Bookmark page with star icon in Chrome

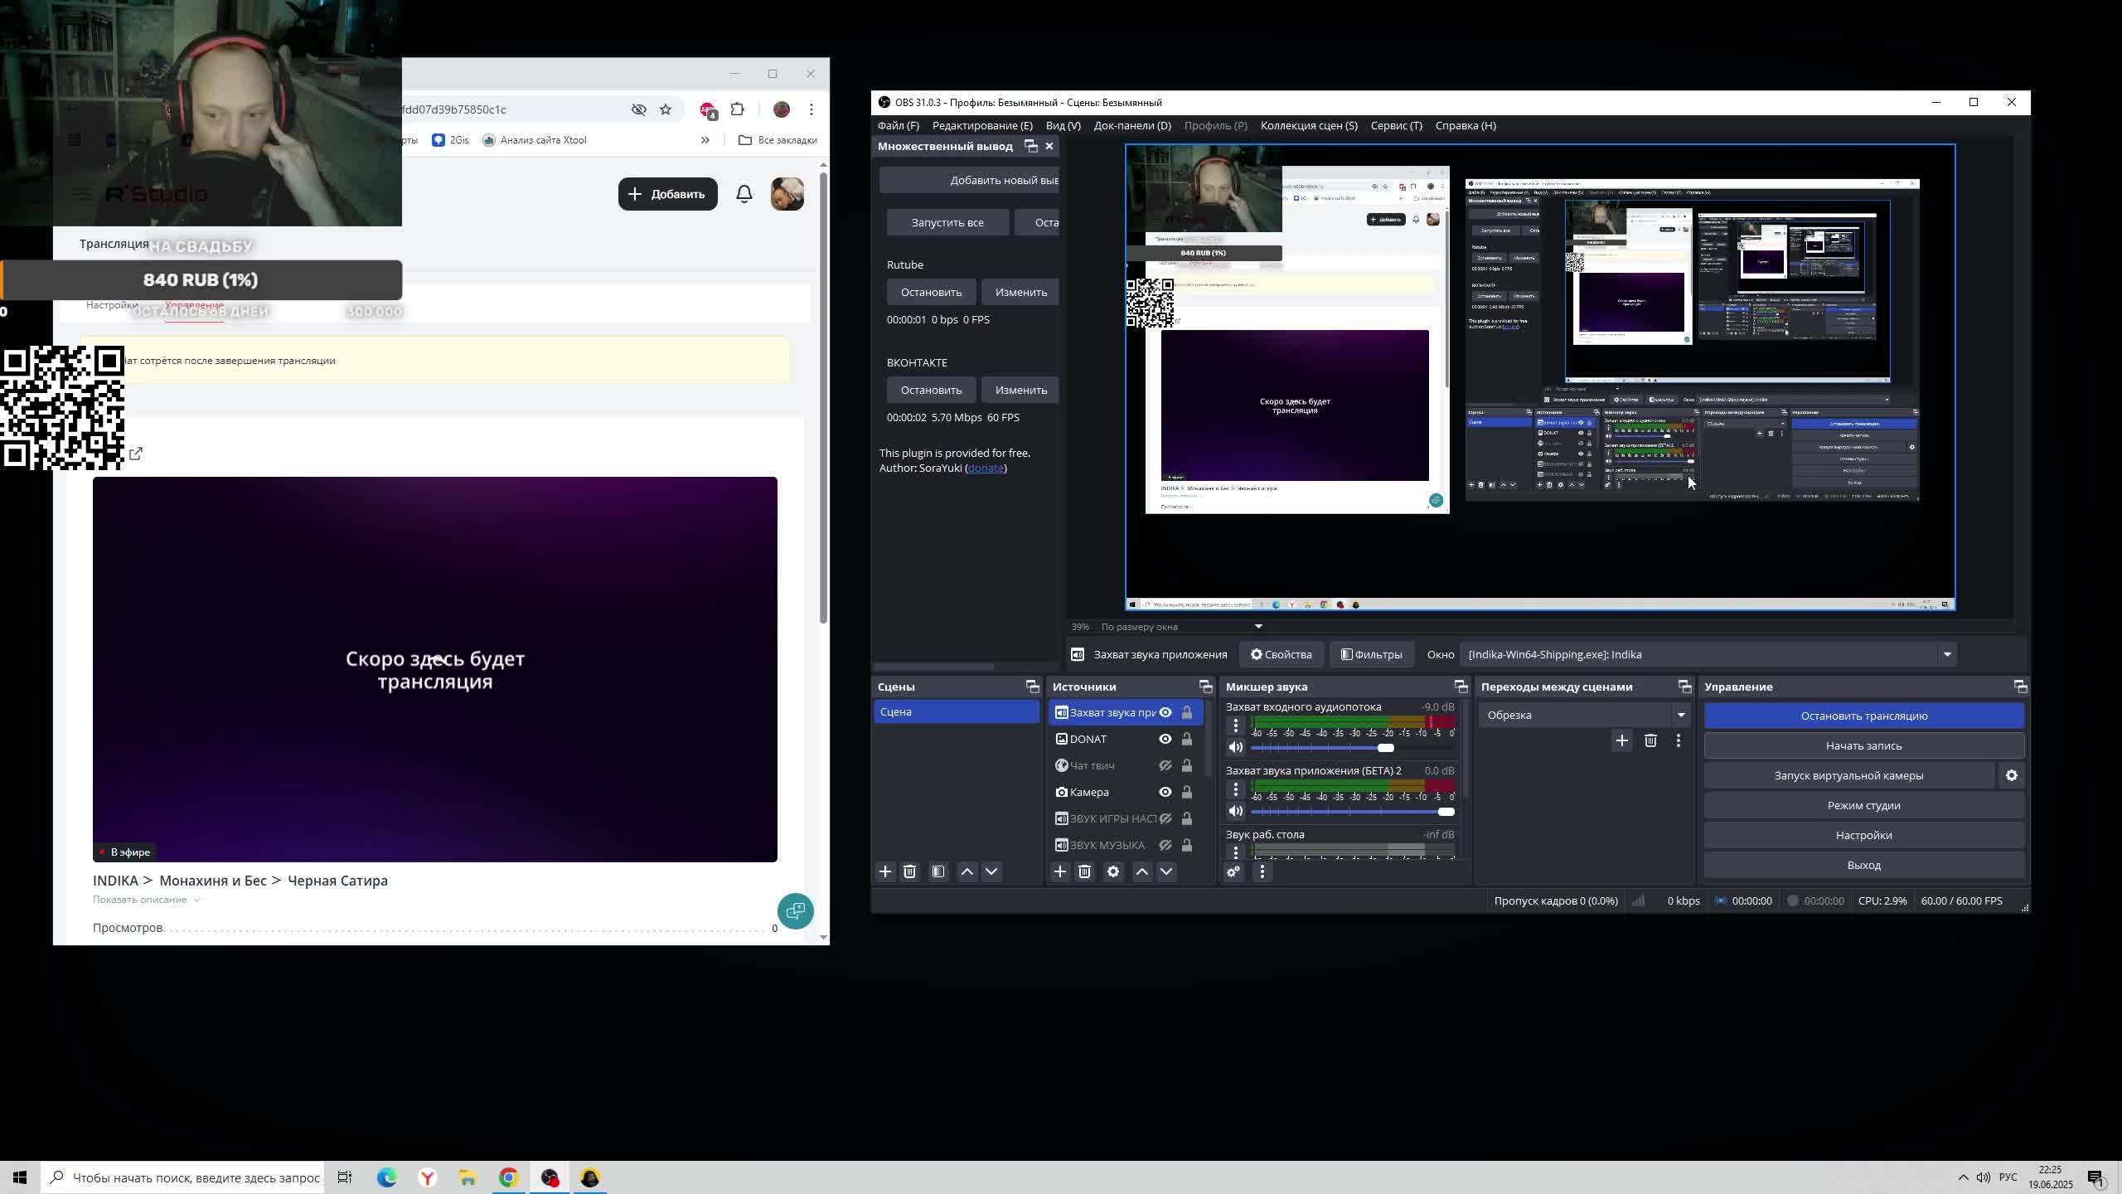[666, 109]
